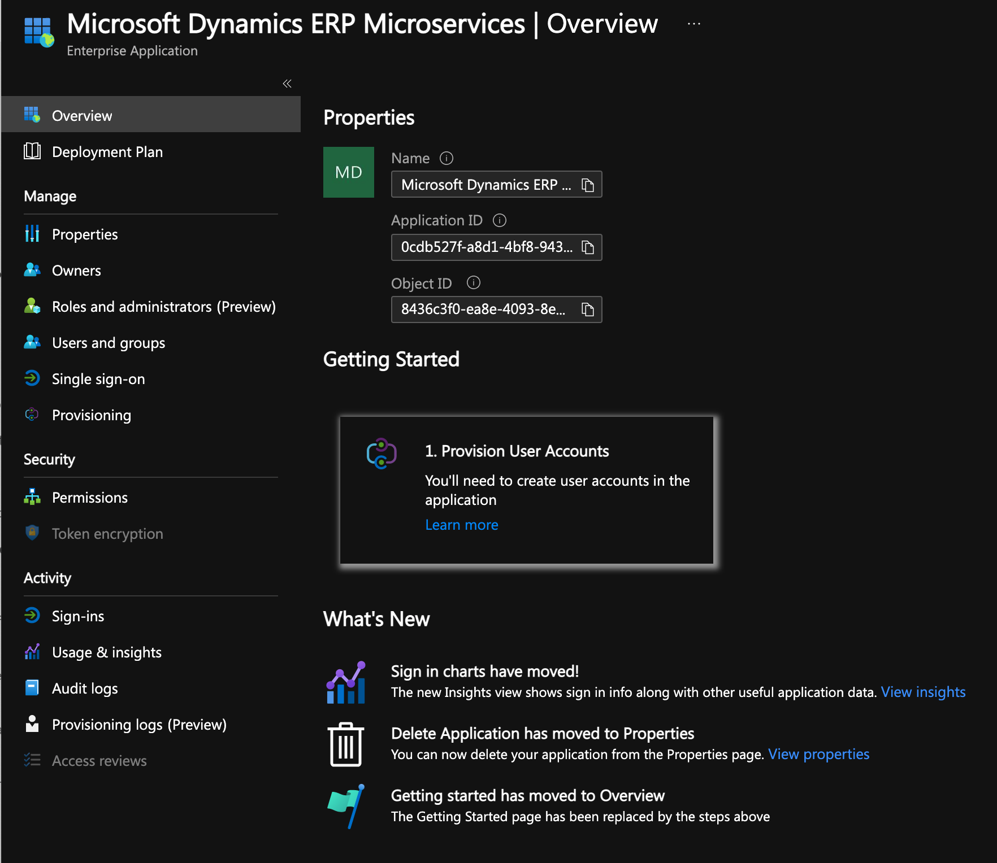The width and height of the screenshot is (997, 863).
Task: Copy the application Name to clipboard
Action: tap(588, 185)
